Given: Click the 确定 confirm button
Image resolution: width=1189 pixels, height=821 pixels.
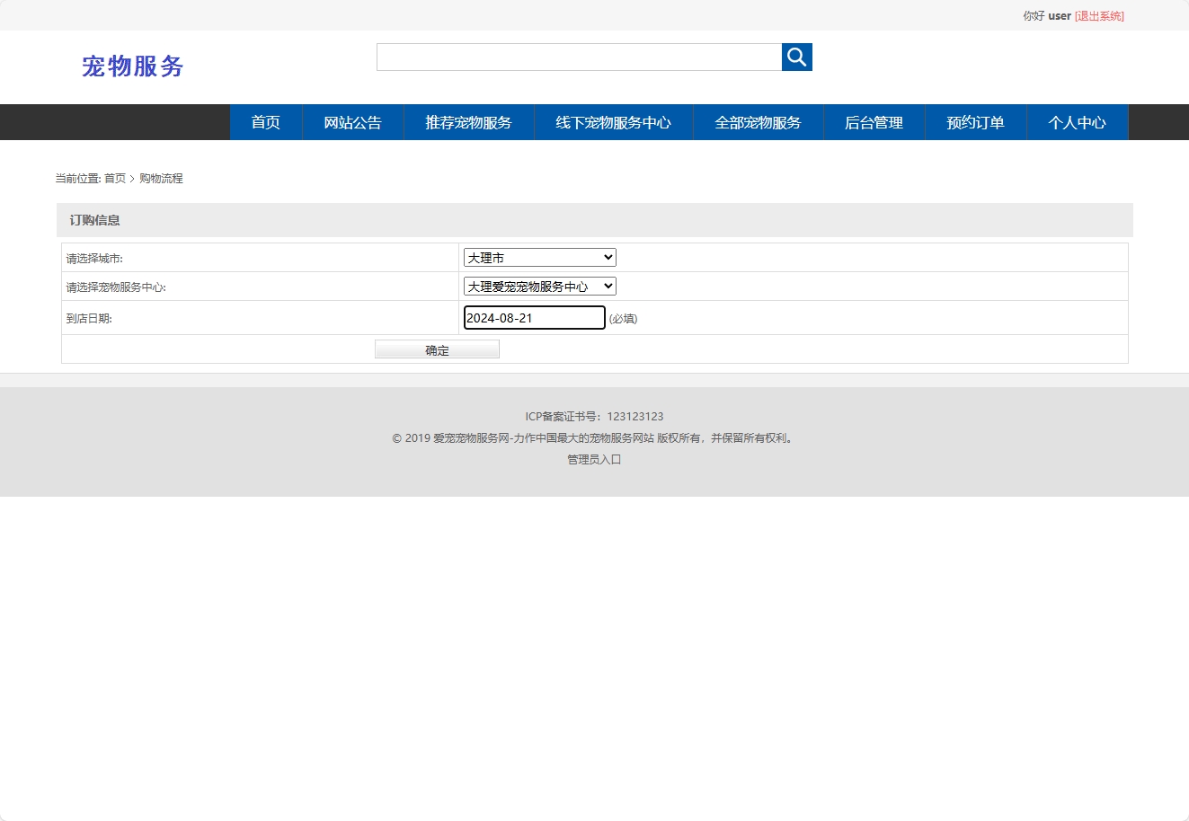Looking at the screenshot, I should coord(437,349).
